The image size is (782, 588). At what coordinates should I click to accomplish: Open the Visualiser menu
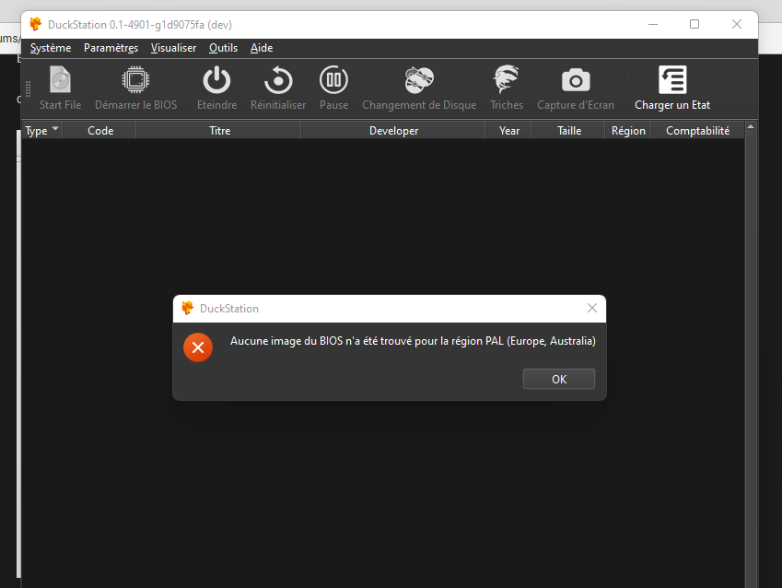pyautogui.click(x=173, y=48)
